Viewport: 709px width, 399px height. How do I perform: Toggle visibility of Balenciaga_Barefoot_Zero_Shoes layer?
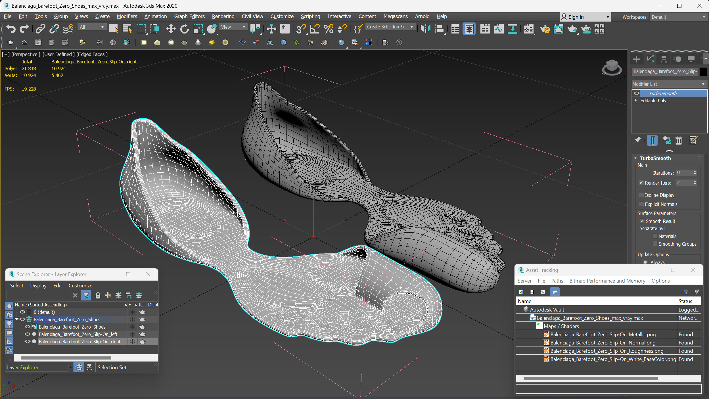click(21, 319)
